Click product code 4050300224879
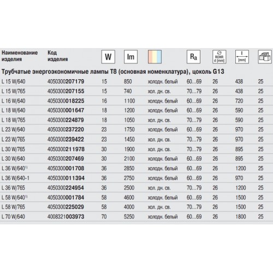 point(66,120)
